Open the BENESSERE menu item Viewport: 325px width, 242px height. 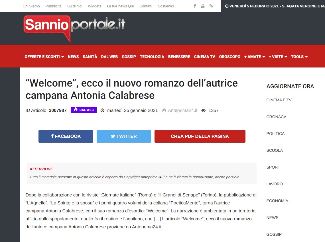tap(179, 57)
